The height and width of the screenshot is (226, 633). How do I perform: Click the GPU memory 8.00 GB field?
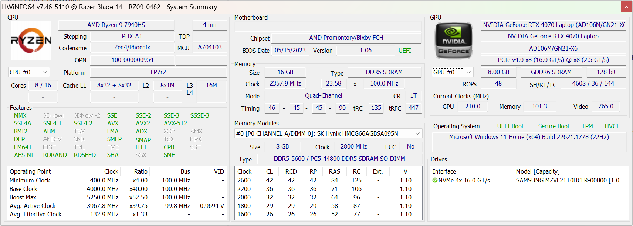pyautogui.click(x=498, y=72)
